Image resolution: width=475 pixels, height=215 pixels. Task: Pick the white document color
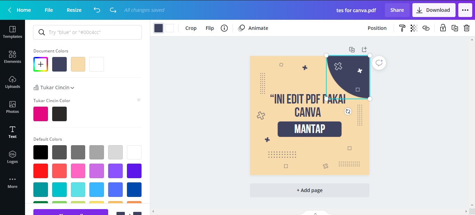pos(97,64)
